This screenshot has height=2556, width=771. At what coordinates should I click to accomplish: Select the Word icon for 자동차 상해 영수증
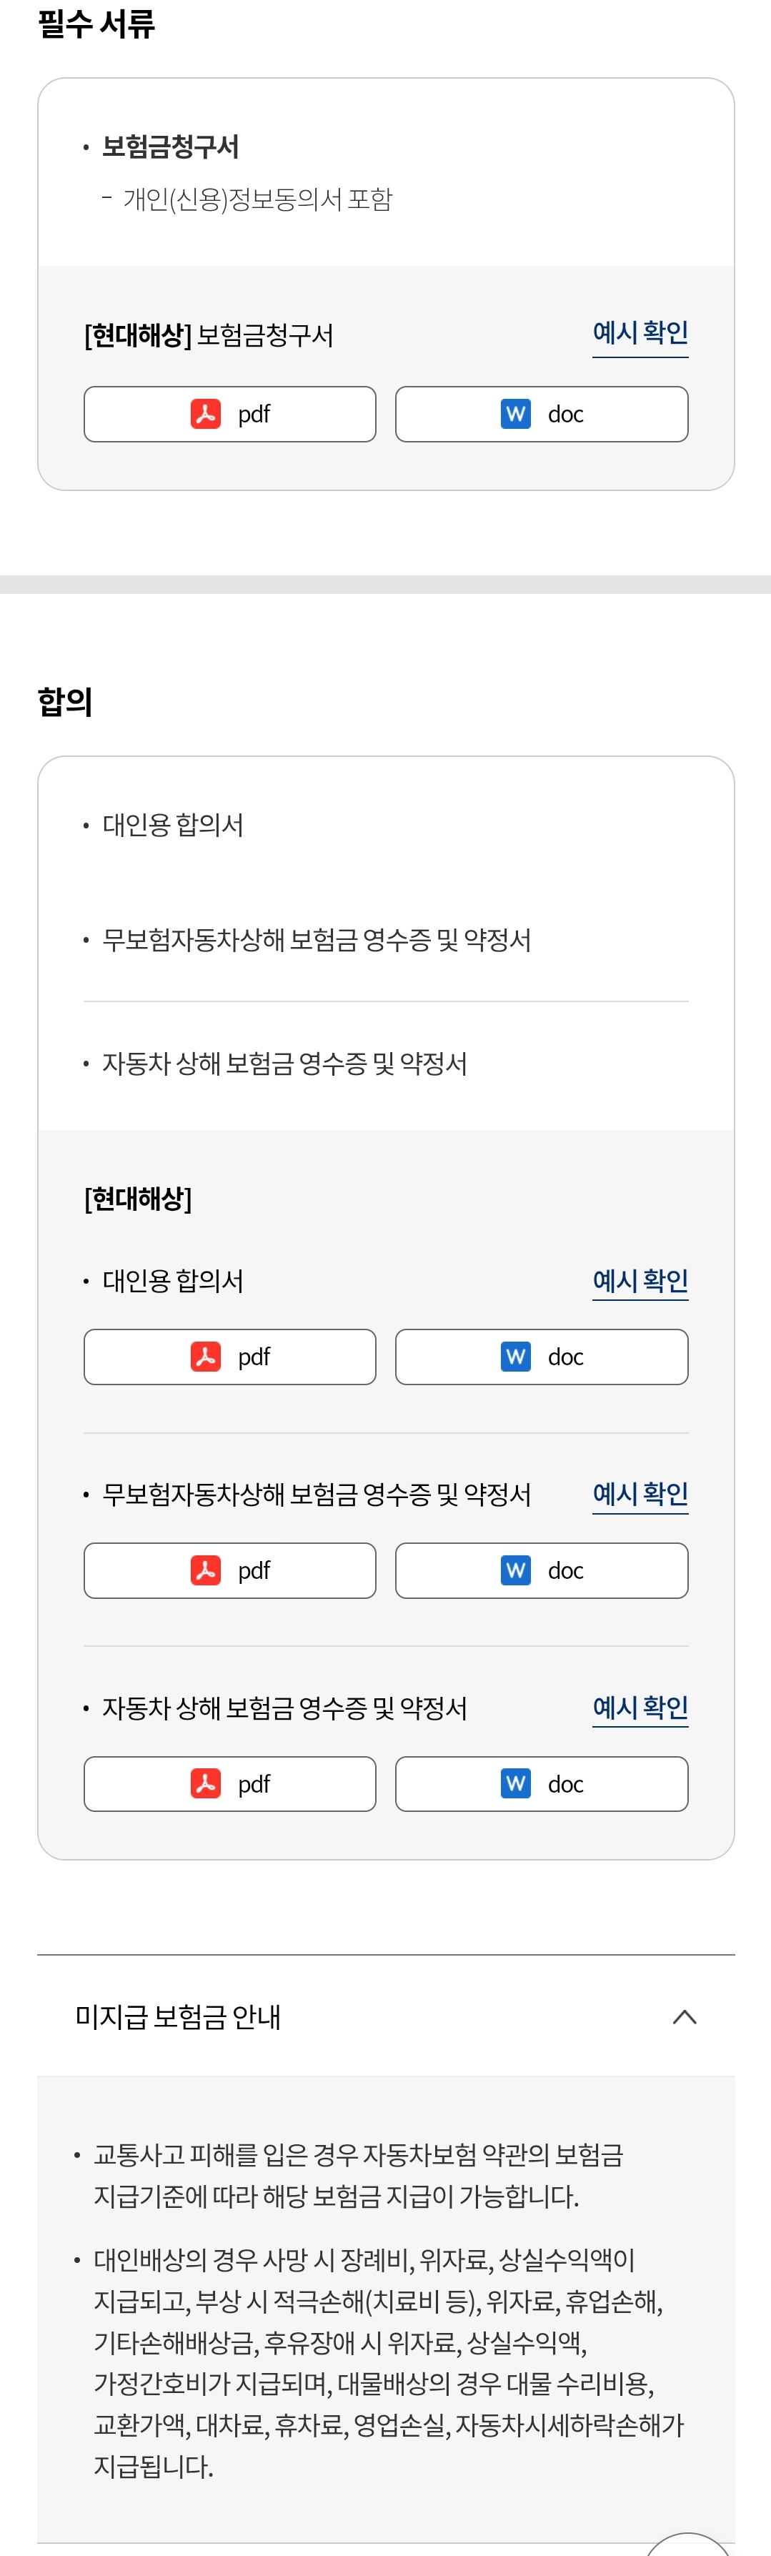[515, 1783]
